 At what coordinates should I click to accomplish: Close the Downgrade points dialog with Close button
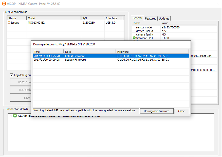(181, 111)
